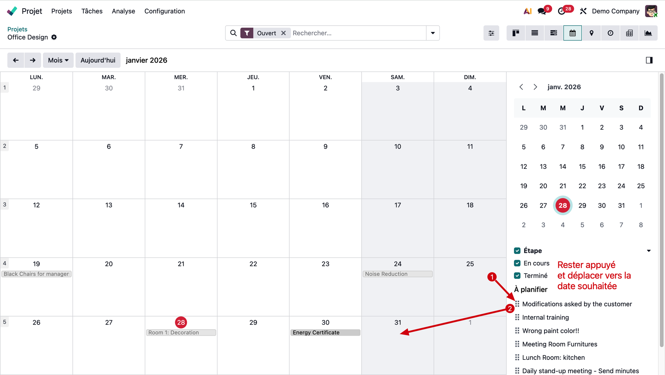Click the Aujourd'hui button

98,60
